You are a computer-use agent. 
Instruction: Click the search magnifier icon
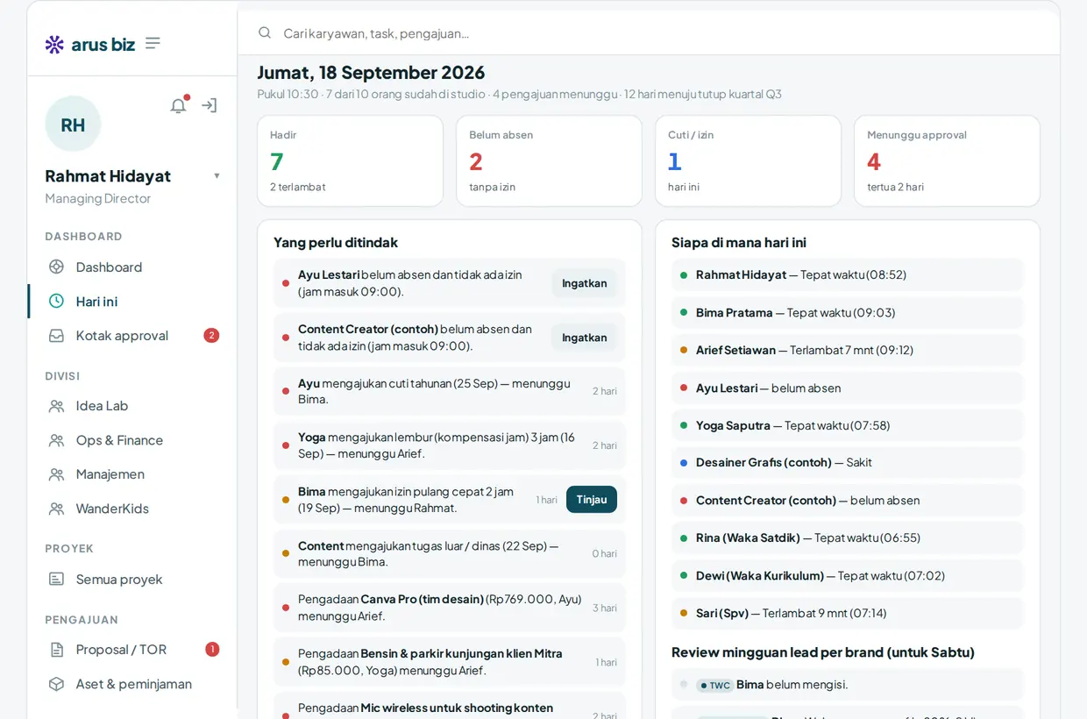pos(265,32)
